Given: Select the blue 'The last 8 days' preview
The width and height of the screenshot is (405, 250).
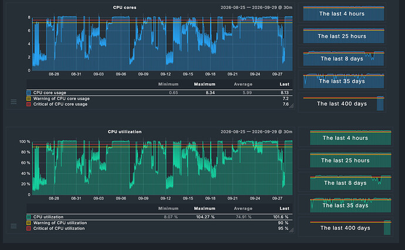Looking at the screenshot, I should [x=343, y=58].
